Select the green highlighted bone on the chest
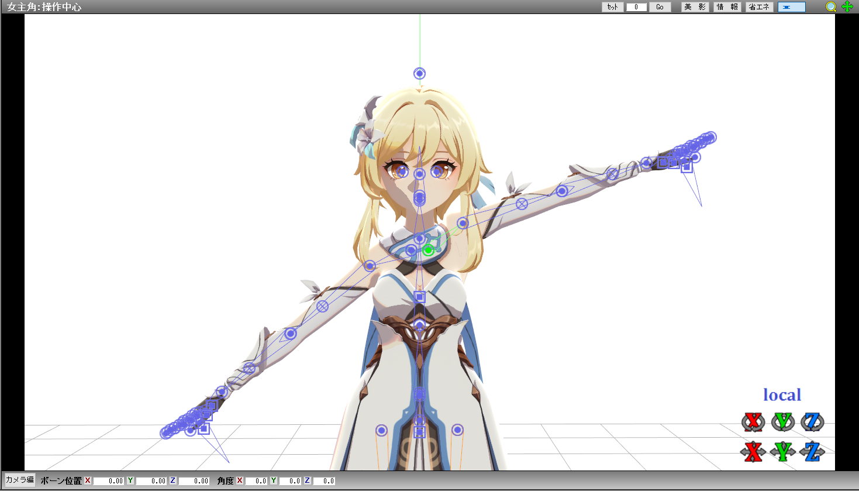Image resolution: width=859 pixels, height=491 pixels. click(428, 250)
